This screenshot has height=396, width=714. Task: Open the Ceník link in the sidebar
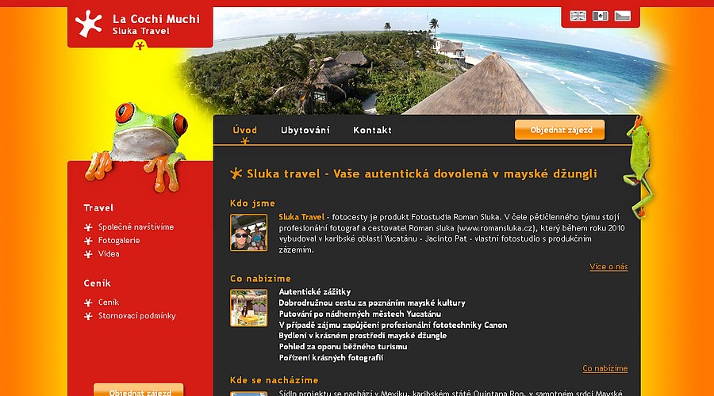point(109,303)
